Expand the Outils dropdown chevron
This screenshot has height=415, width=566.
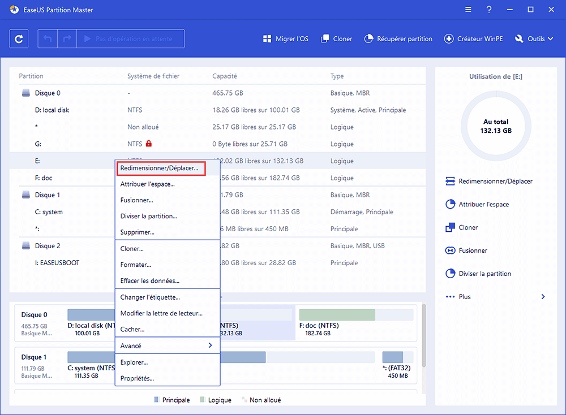pos(551,38)
